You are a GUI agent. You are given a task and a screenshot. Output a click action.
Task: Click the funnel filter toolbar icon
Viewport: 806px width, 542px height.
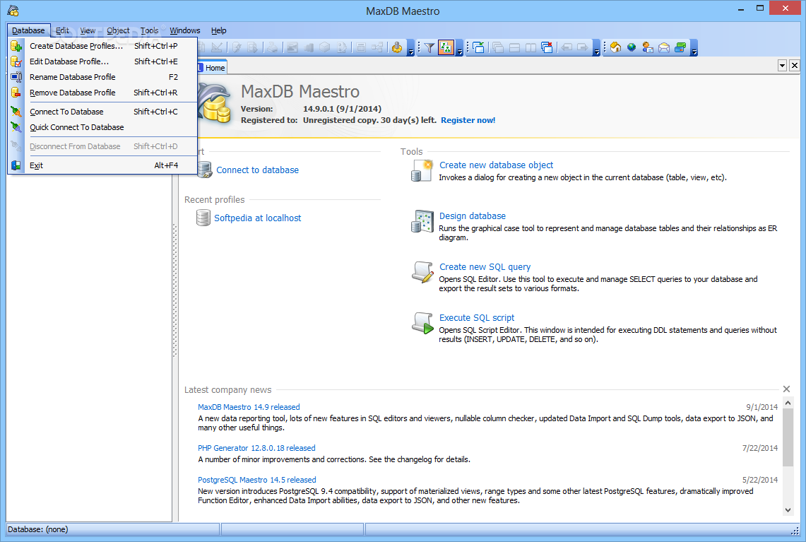[429, 48]
